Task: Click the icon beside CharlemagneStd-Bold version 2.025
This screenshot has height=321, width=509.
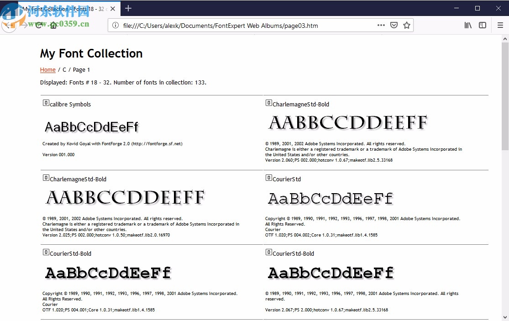Action: 46,178
